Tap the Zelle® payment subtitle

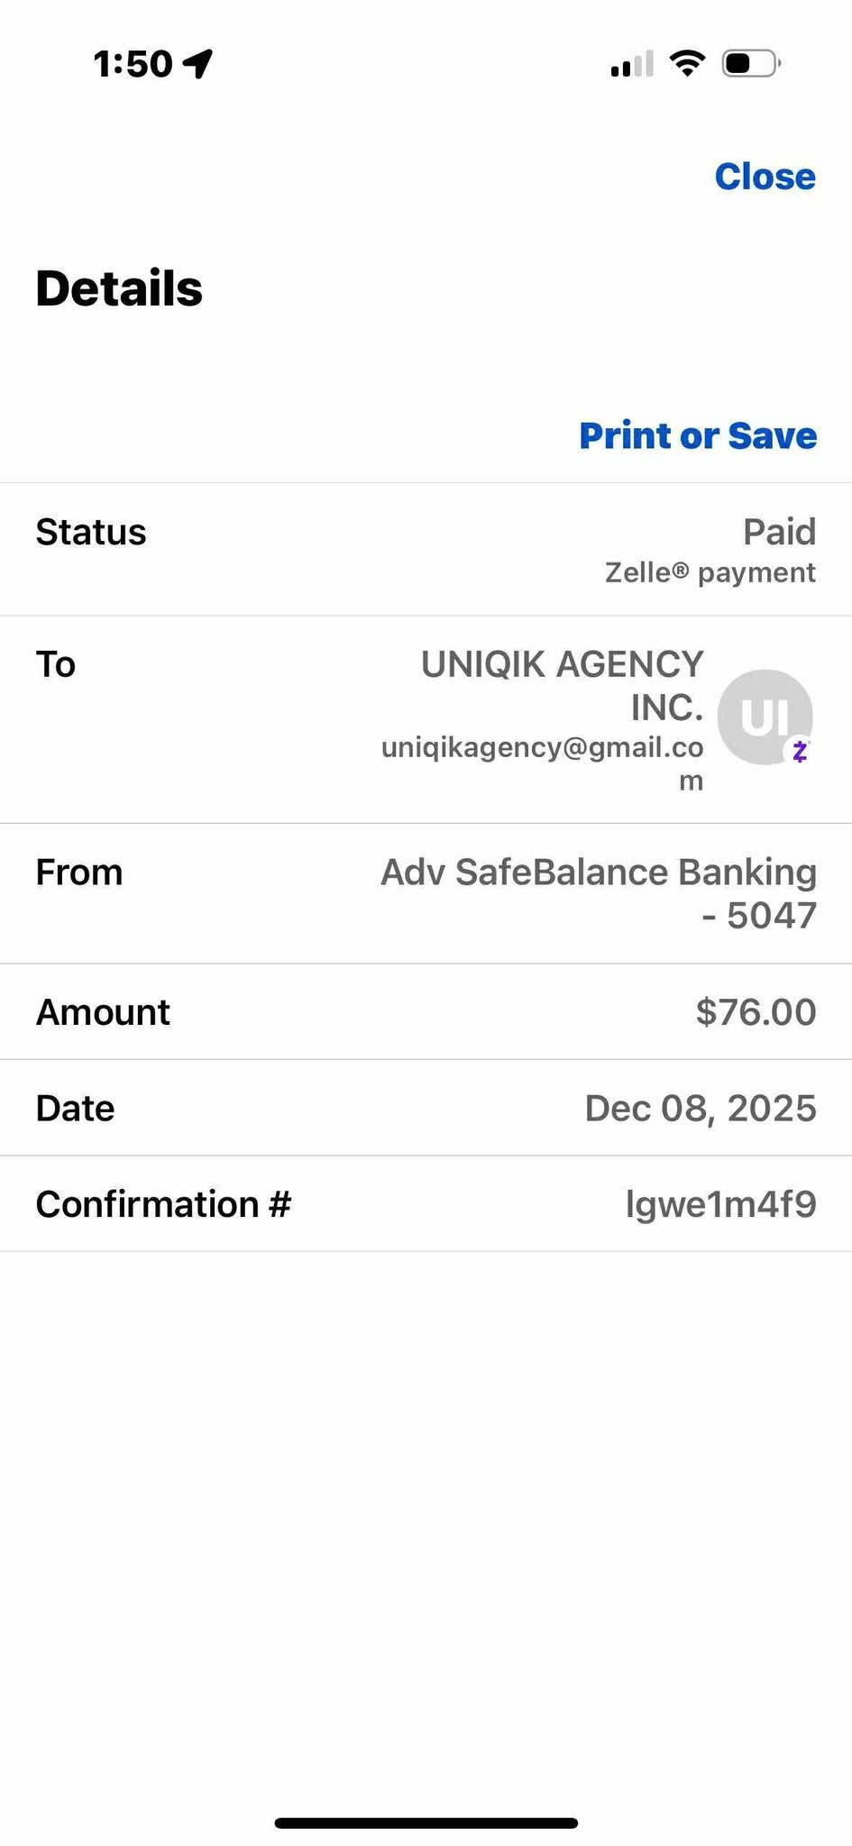pos(710,572)
